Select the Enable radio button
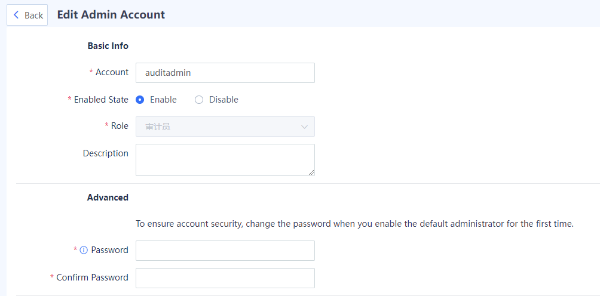 pos(140,100)
